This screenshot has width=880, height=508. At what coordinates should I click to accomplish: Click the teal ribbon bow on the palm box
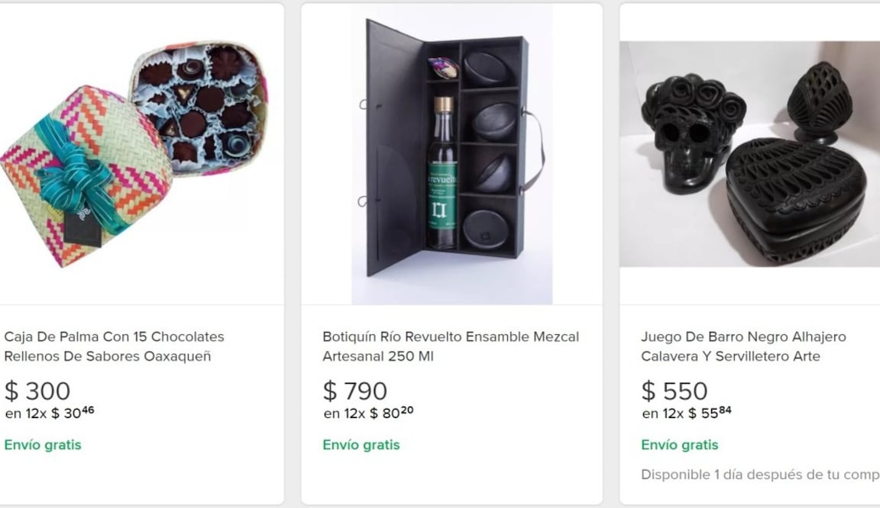76,175
